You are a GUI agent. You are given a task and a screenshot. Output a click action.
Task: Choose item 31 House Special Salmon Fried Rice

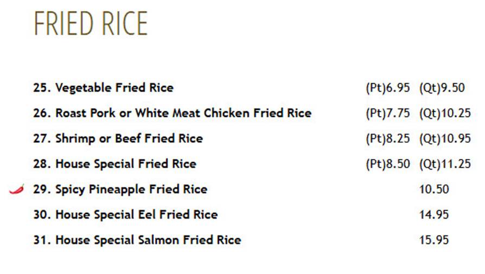[137, 240]
